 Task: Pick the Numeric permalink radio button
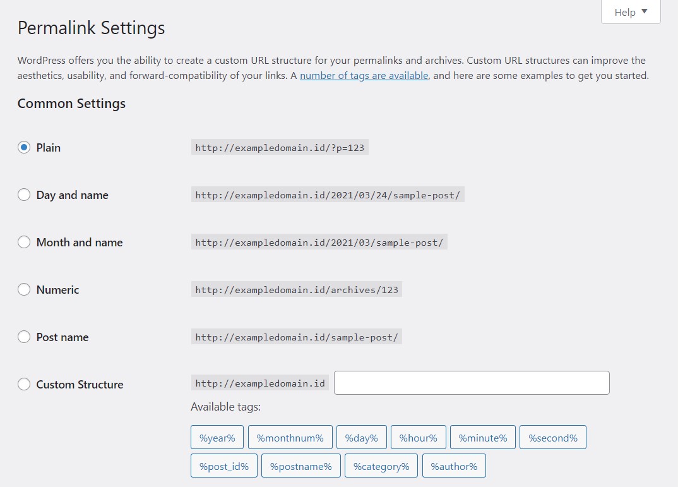tap(24, 290)
